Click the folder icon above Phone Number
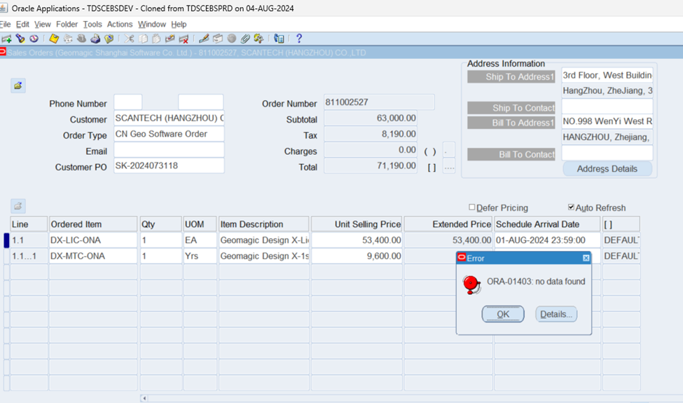This screenshot has height=403, width=683. tap(18, 86)
